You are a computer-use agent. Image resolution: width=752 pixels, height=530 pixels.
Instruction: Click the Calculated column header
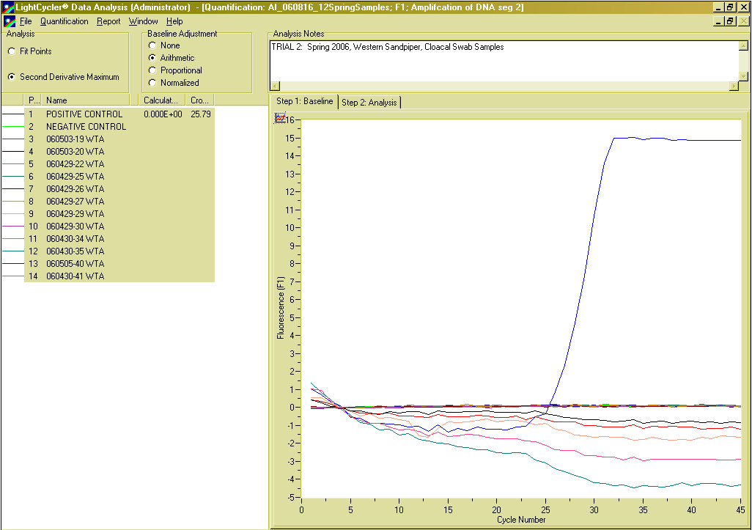click(161, 100)
